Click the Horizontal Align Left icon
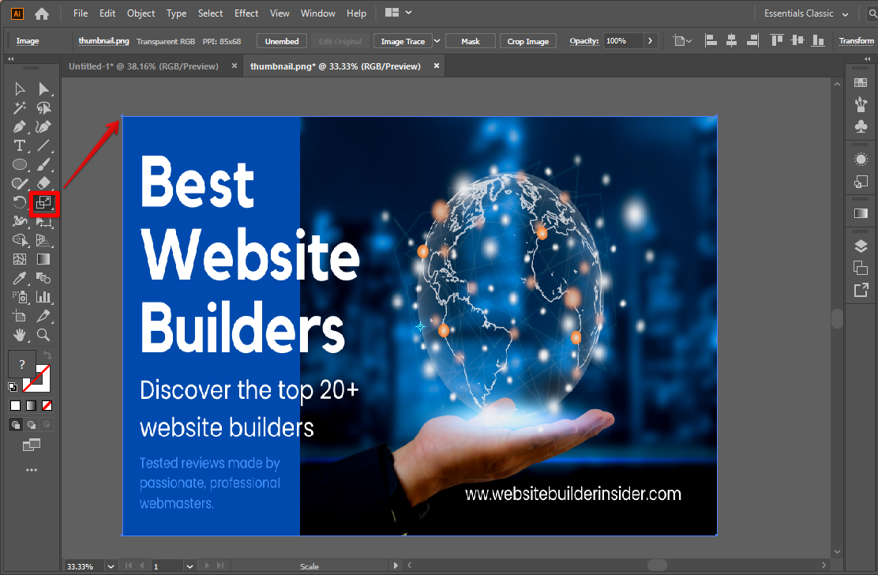 pos(711,40)
